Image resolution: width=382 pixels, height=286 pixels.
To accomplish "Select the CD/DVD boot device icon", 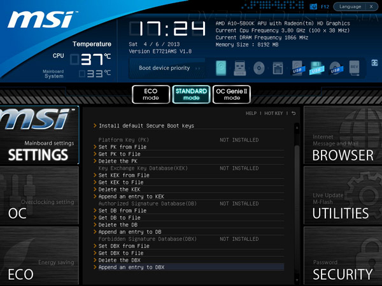I will (258, 68).
